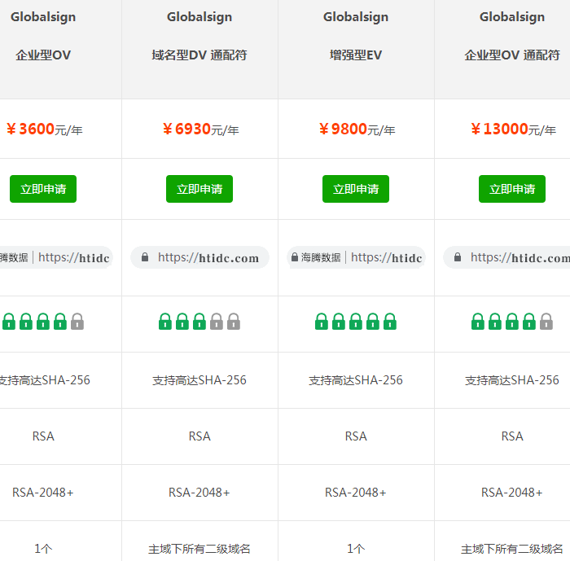
Task: Click the grey fifth lock in the OV 通配符 rating
Action: (546, 322)
